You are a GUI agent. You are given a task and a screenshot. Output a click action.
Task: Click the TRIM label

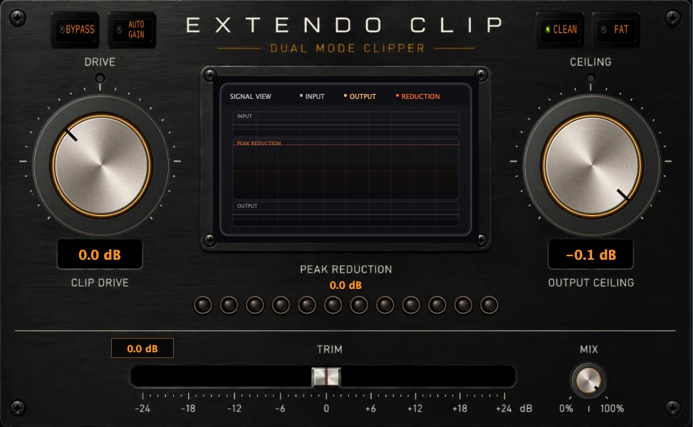330,349
